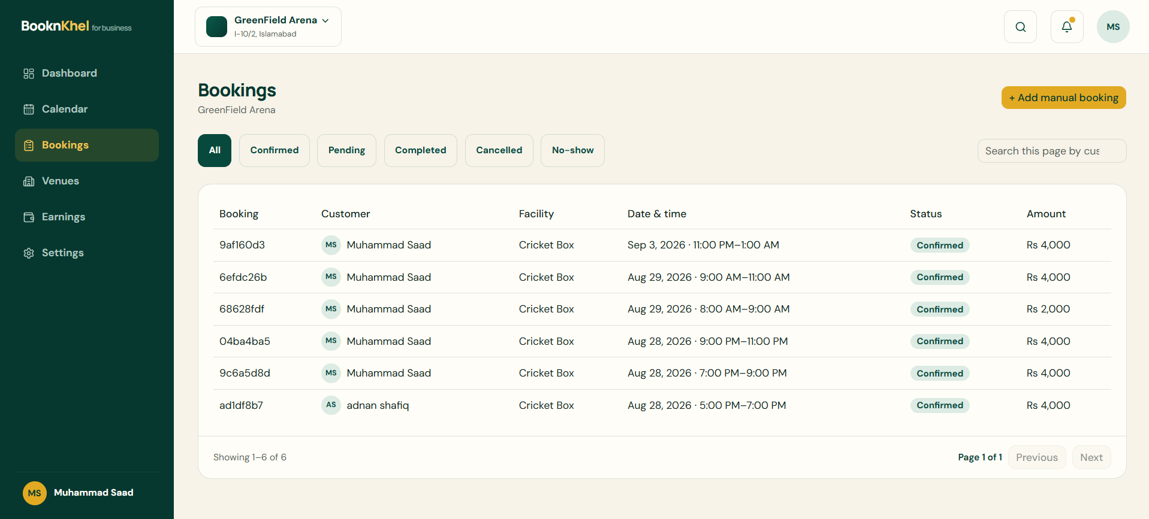Click MS avatar in booking 68628fdf row
1149x519 pixels.
331,309
